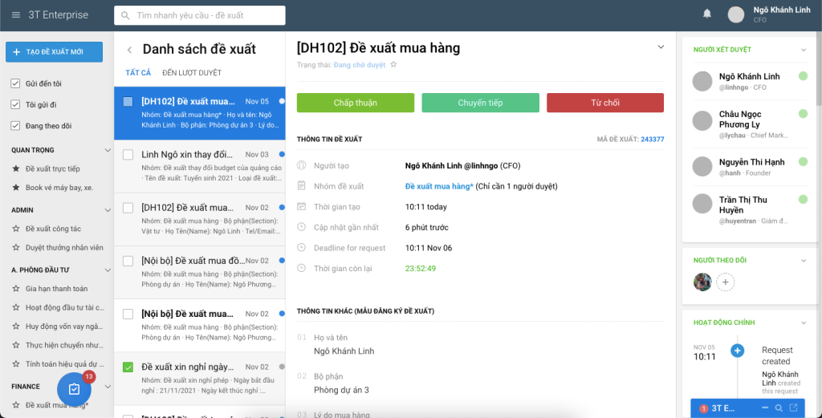Click the green status dot for Nguyễn Thi Hạnh
Viewport: 822px width, 418px height.
803,162
